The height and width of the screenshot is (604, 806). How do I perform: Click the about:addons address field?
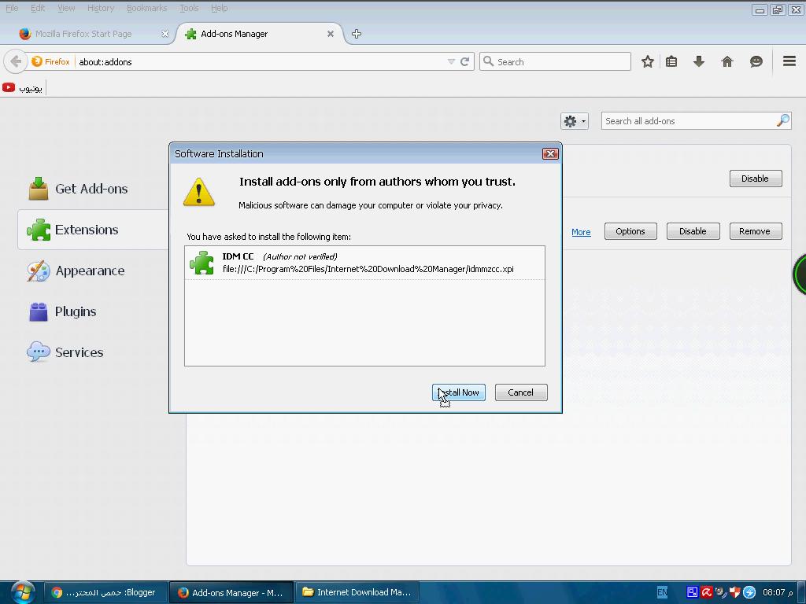point(257,61)
